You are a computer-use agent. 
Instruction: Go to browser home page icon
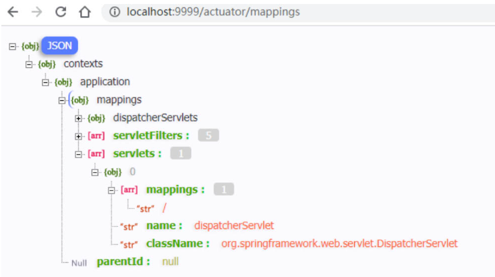click(84, 12)
